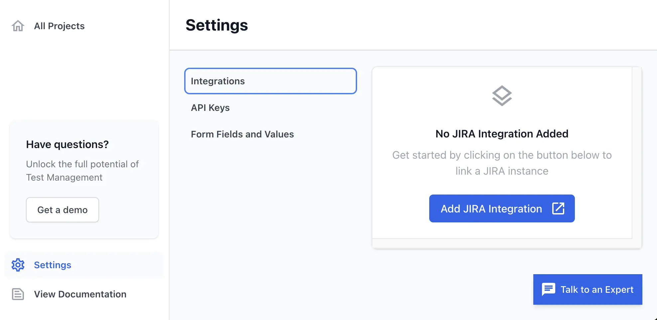Click the Settings page title
The width and height of the screenshot is (657, 320).
point(217,25)
